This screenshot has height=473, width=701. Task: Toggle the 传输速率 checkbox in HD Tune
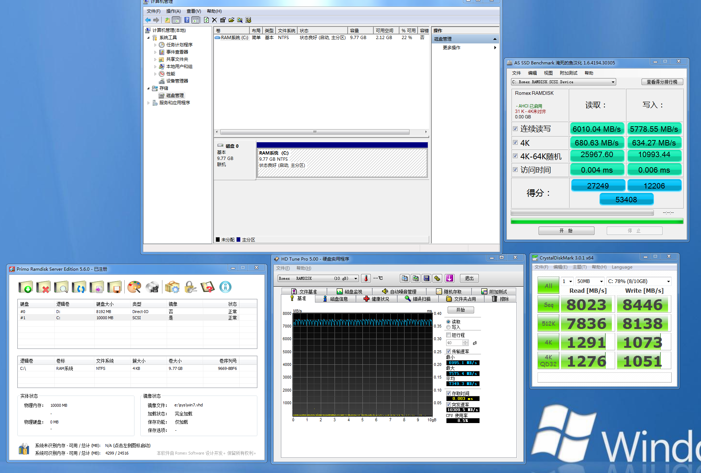coord(448,351)
